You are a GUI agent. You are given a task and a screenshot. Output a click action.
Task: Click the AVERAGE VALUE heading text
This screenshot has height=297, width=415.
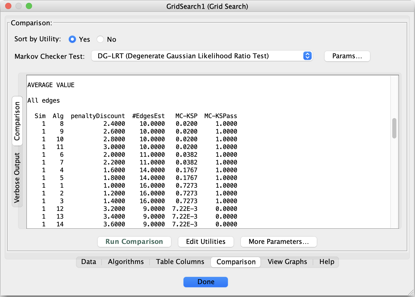tap(51, 85)
